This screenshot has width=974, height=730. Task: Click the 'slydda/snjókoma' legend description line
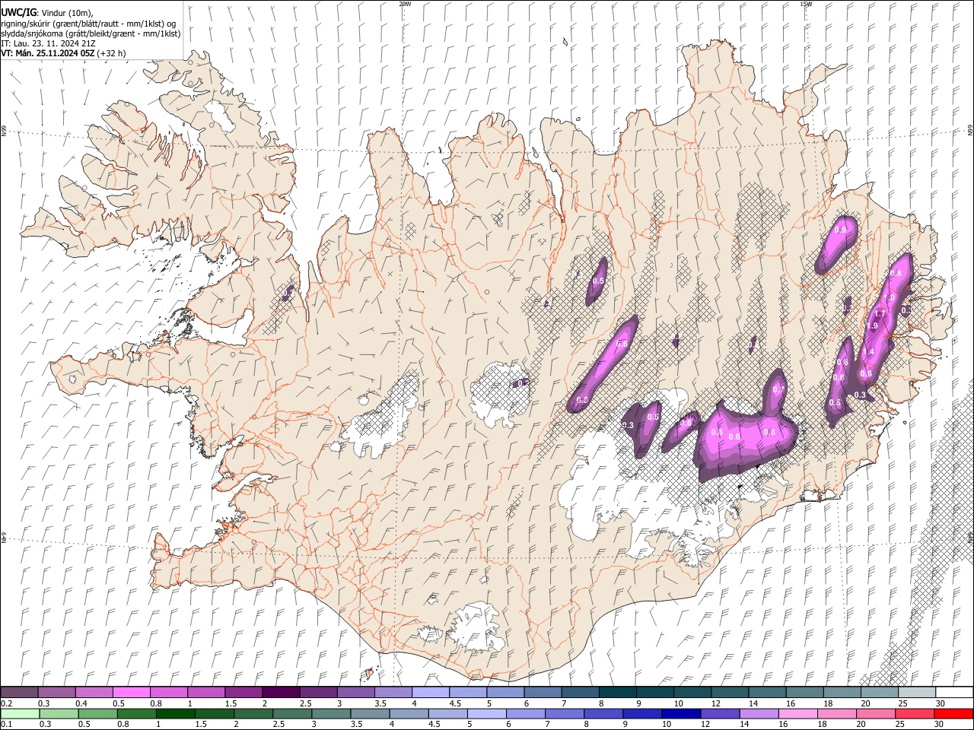(91, 33)
